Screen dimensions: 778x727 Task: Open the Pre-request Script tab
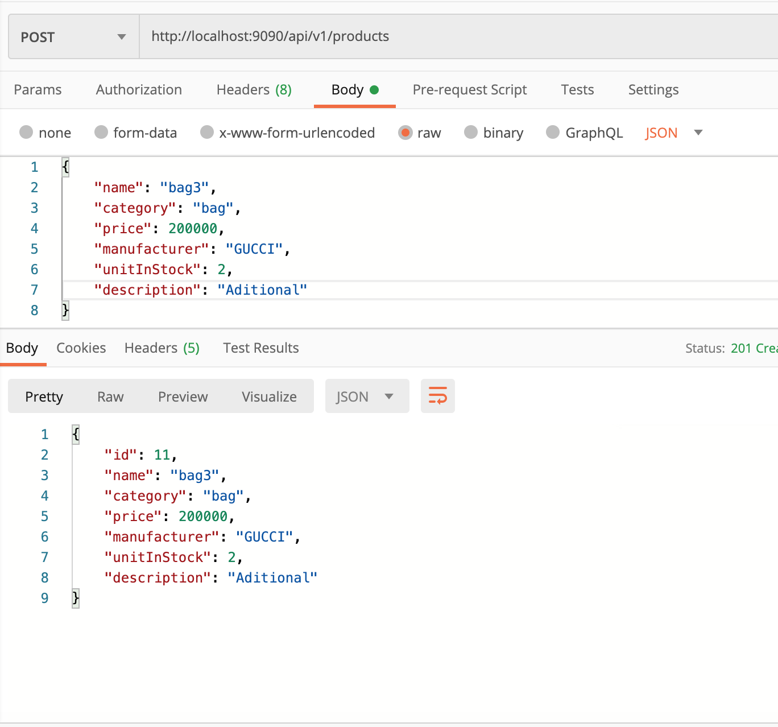point(470,90)
